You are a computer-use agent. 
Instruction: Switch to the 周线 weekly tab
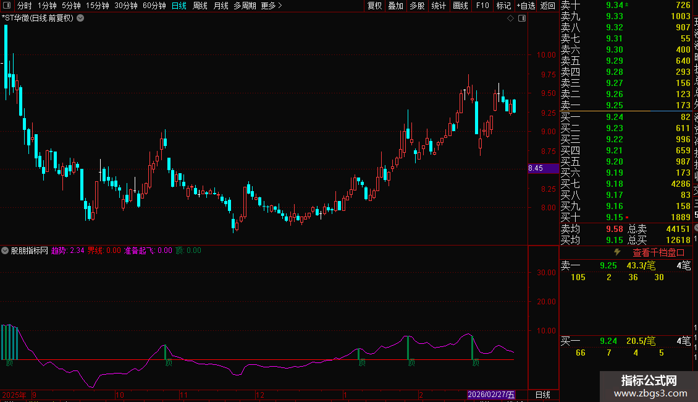point(200,6)
